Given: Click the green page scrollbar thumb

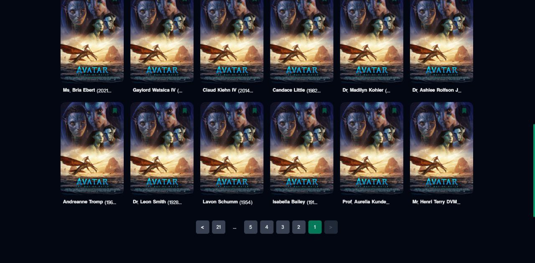Looking at the screenshot, I should (534, 170).
